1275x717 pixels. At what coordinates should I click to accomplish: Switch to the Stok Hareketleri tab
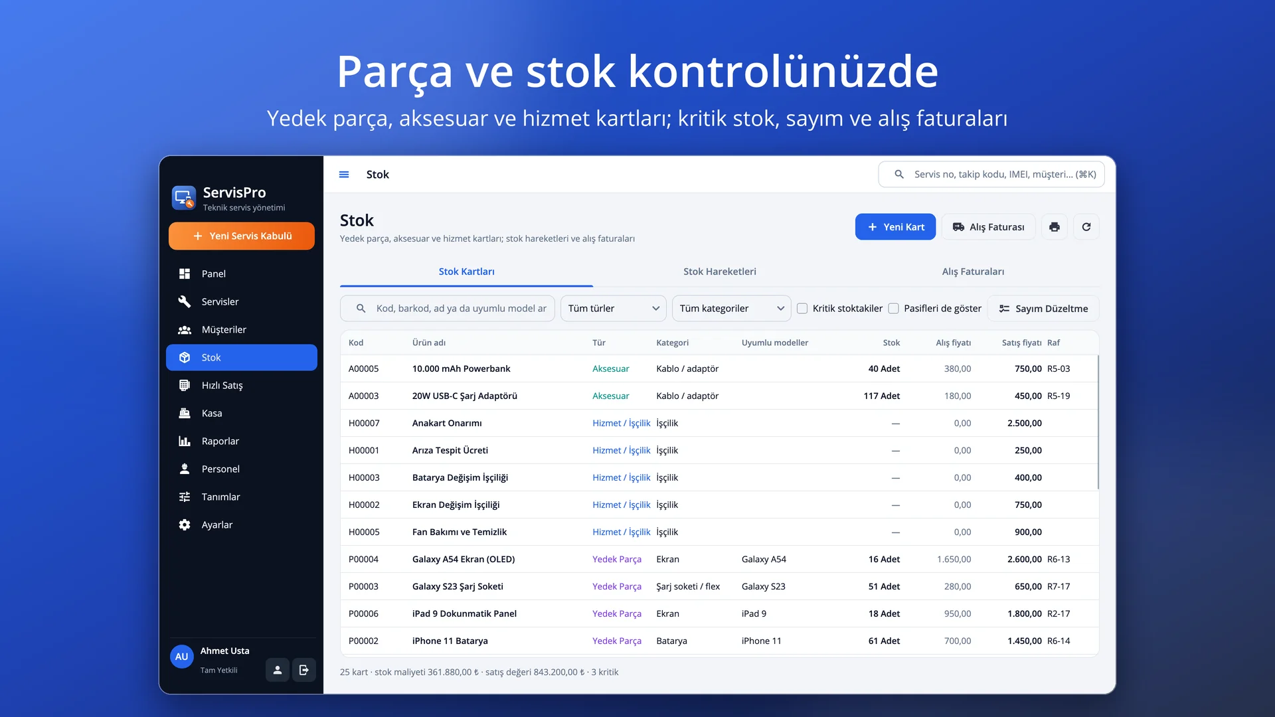coord(720,272)
